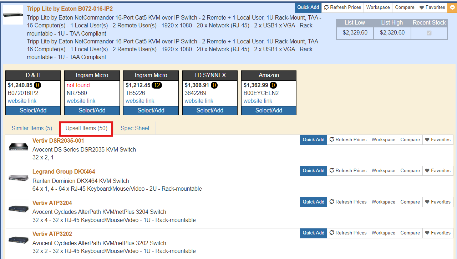Open Workspace for Vertiv ATP3202
457x259 pixels.
point(383,233)
